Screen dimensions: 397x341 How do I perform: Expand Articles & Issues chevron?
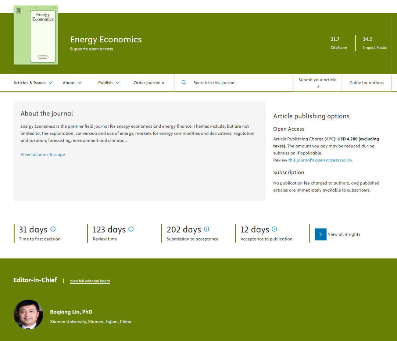pyautogui.click(x=51, y=83)
